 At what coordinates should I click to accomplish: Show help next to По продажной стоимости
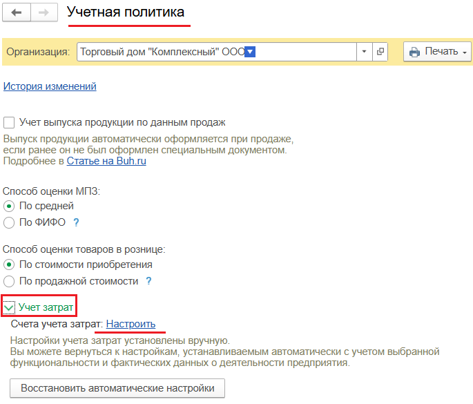coord(148,281)
